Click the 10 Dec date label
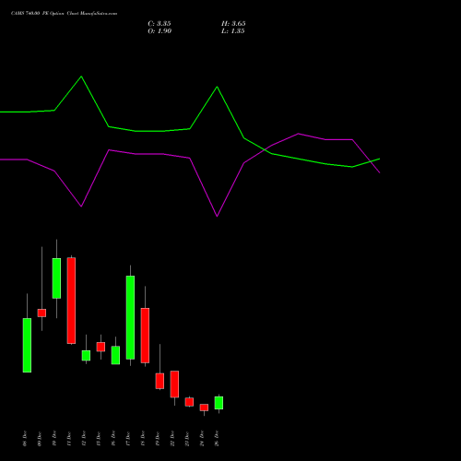 click(x=54, y=439)
